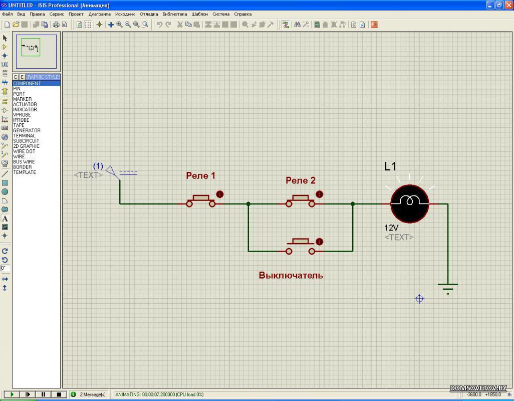Open the Библиотека menu

pos(175,14)
